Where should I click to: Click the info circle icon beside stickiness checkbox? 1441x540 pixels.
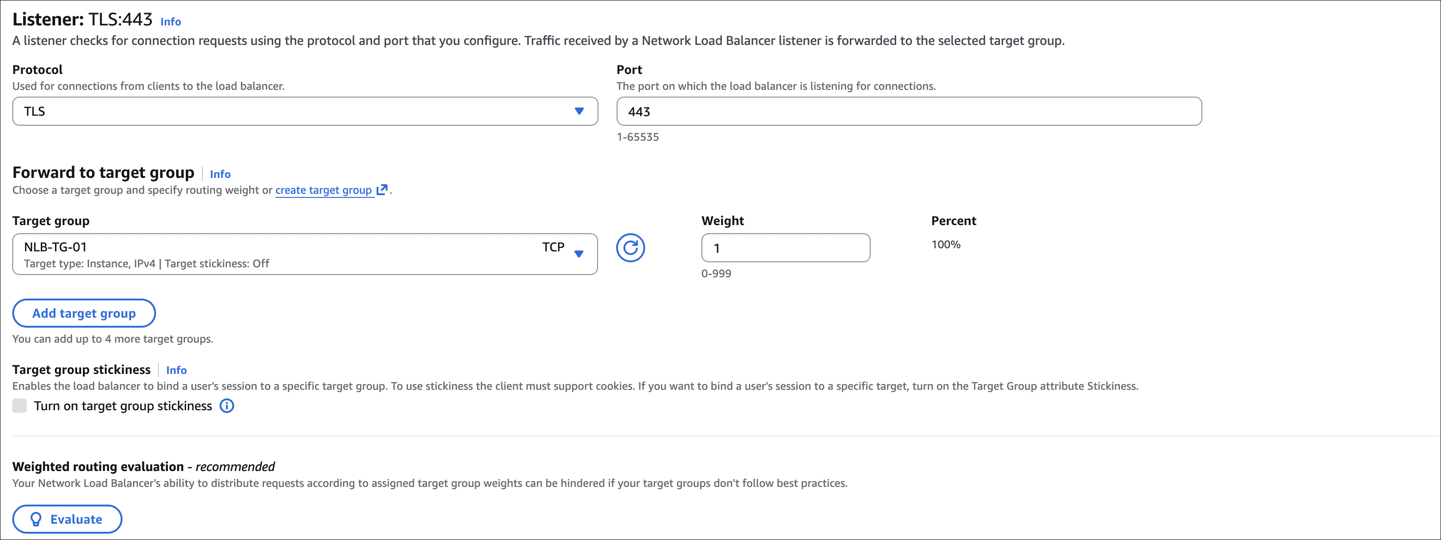coord(226,406)
